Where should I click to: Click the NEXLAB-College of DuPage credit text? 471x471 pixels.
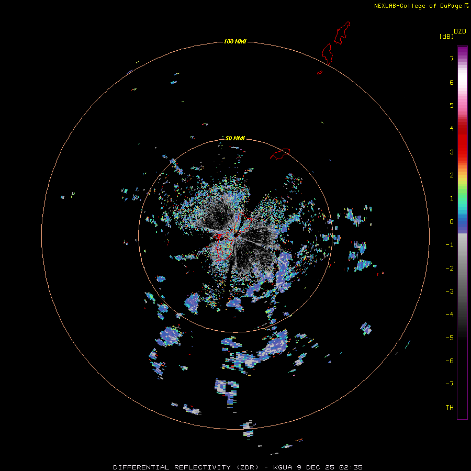pos(418,6)
